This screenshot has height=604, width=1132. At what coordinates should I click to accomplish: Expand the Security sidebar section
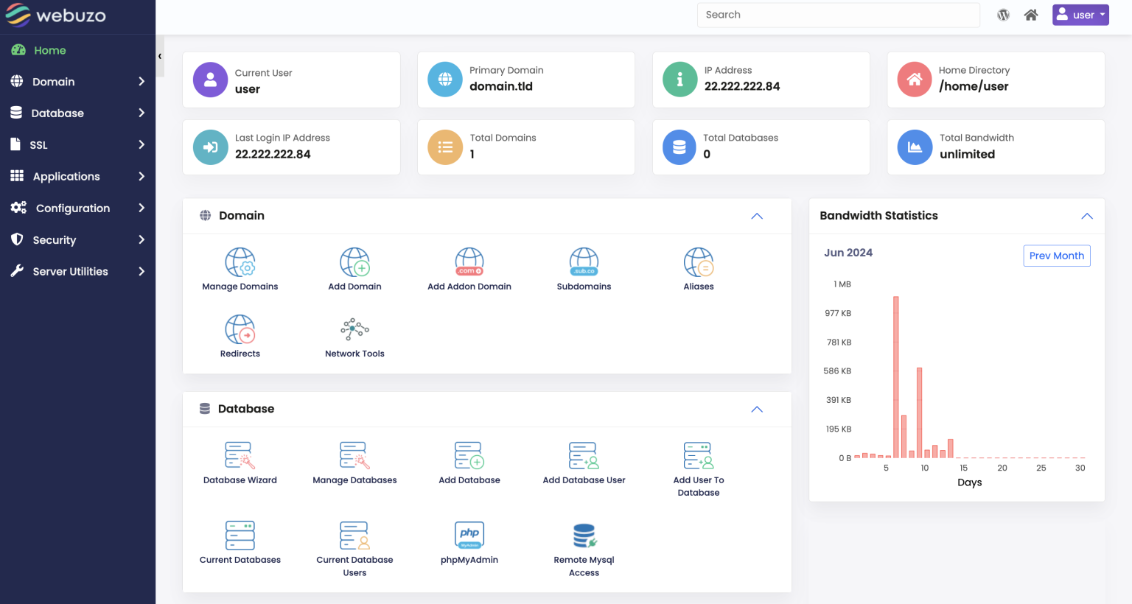56,239
